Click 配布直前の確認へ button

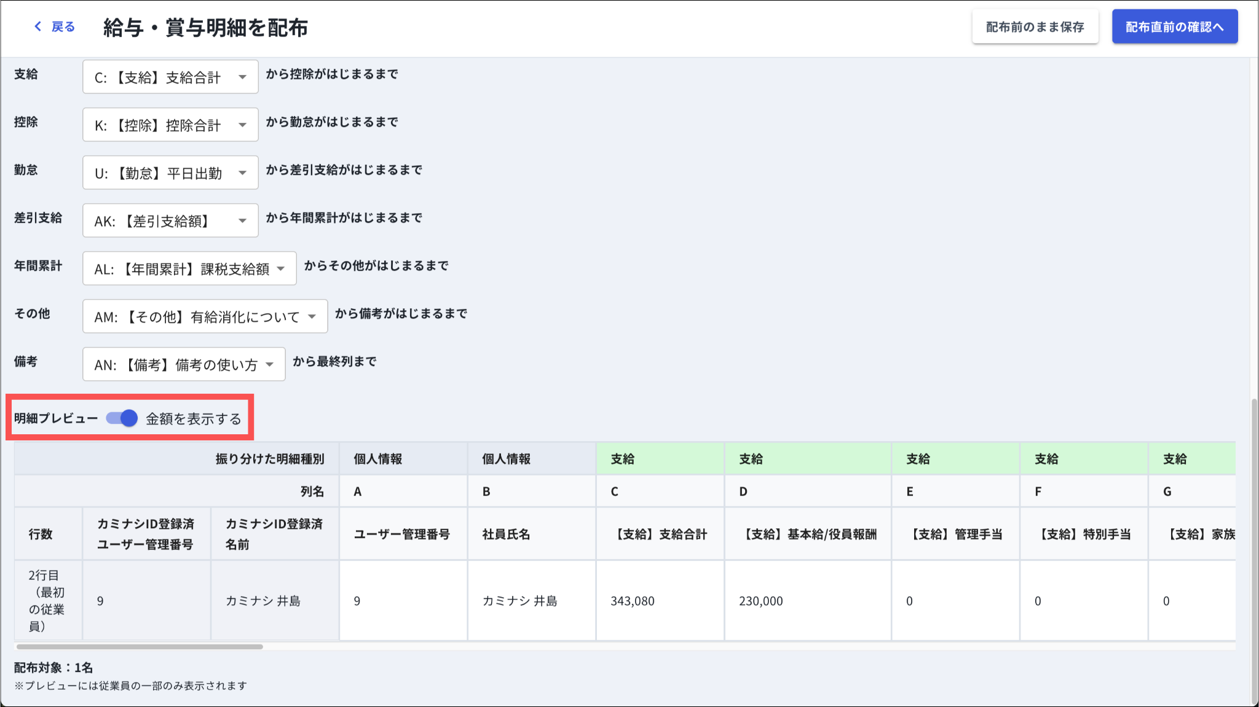click(1174, 27)
